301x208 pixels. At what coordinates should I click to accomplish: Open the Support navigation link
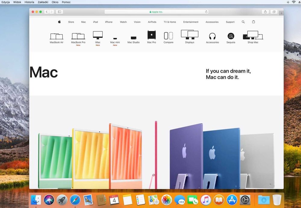[230, 22]
